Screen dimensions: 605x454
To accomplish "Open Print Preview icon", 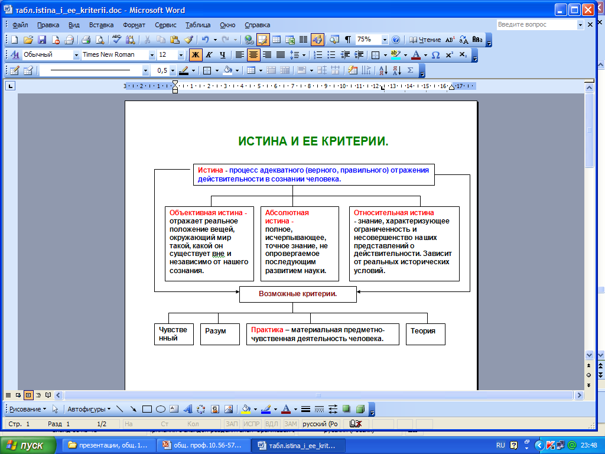I will point(99,40).
